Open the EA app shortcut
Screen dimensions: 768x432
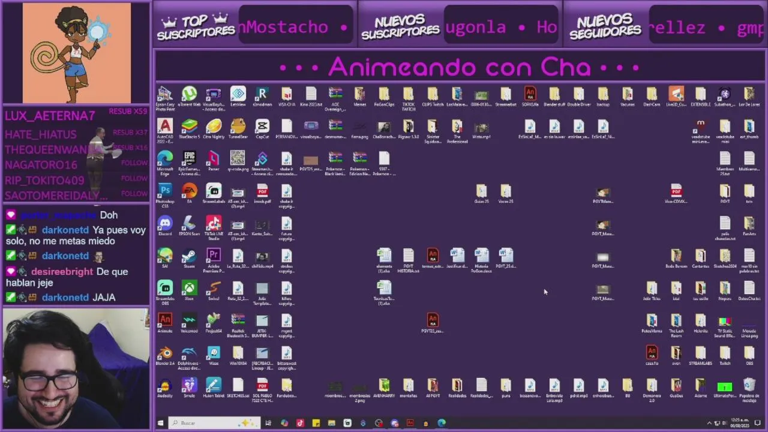189,194
